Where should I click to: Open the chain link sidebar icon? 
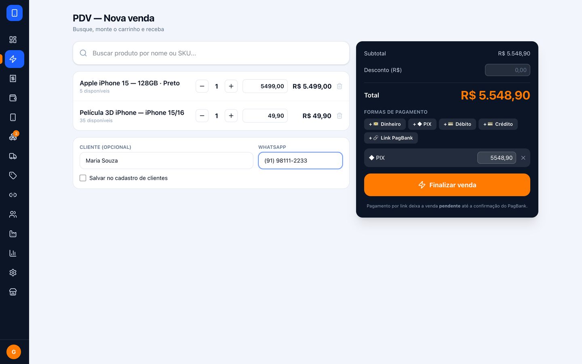click(x=13, y=195)
